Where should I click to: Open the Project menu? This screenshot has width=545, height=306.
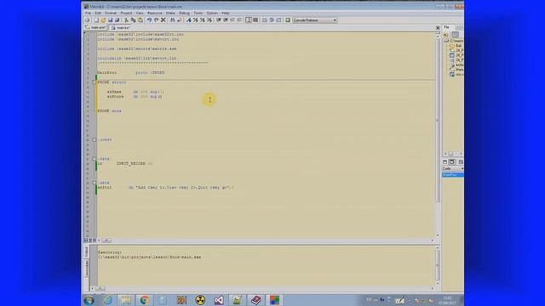(x=126, y=14)
